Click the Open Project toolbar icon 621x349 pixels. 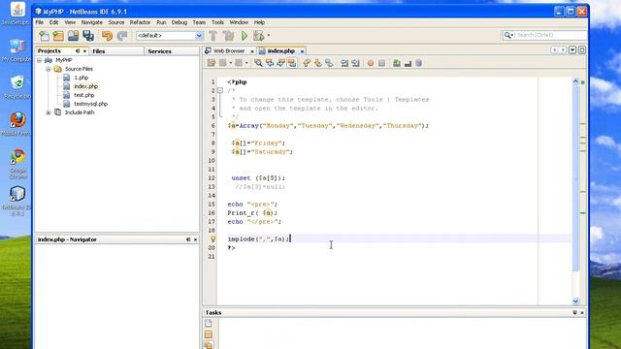click(x=74, y=36)
